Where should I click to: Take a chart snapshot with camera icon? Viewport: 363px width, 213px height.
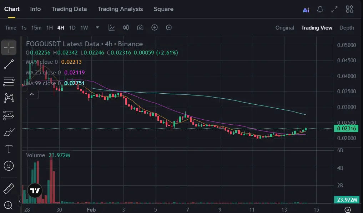140,28
